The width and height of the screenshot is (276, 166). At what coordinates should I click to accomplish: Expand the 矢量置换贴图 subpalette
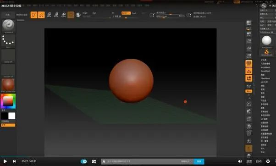(x=266, y=134)
